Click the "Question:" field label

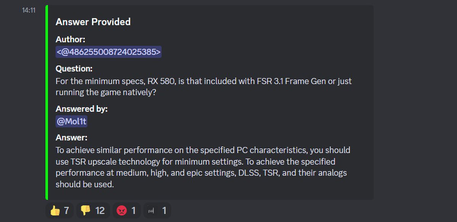74,69
